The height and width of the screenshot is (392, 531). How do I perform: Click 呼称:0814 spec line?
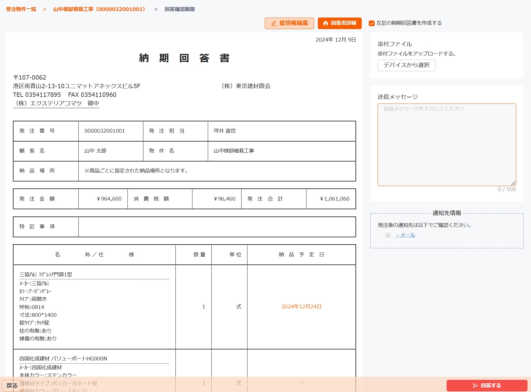tap(32, 307)
